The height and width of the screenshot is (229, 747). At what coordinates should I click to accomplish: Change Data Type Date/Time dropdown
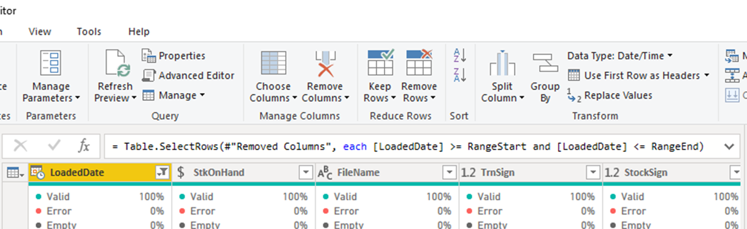(x=619, y=56)
